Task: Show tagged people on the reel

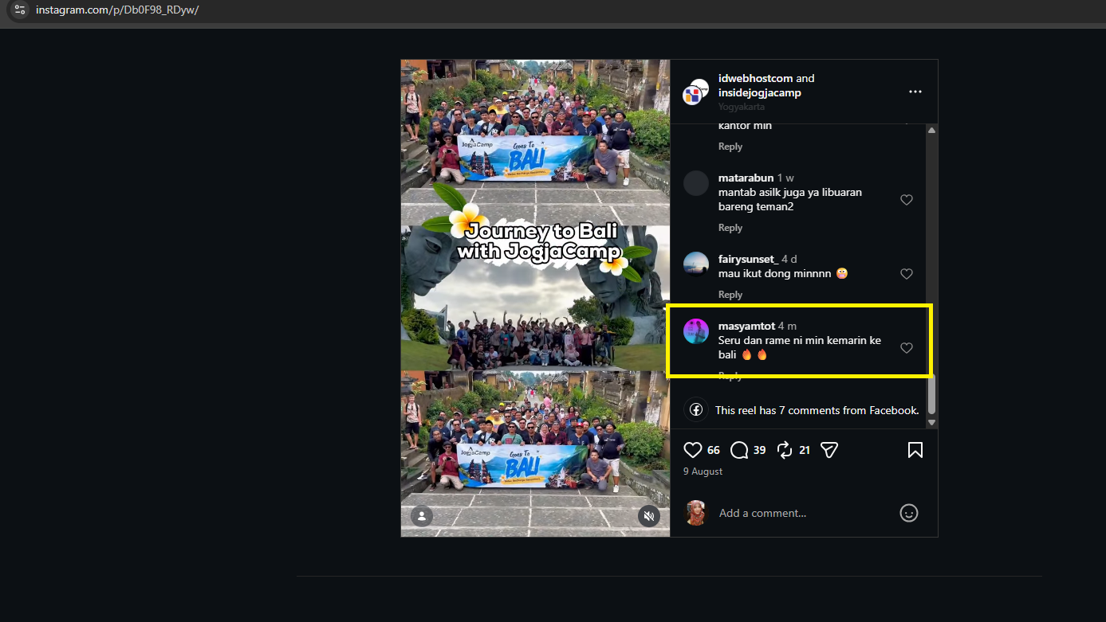Action: point(422,516)
